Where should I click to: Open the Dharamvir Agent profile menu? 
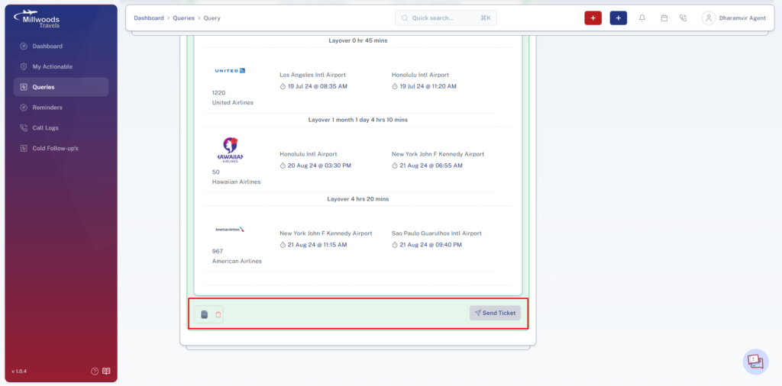click(734, 18)
